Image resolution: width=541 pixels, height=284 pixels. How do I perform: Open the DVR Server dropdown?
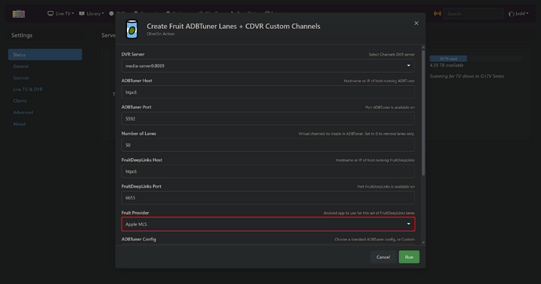coord(267,66)
